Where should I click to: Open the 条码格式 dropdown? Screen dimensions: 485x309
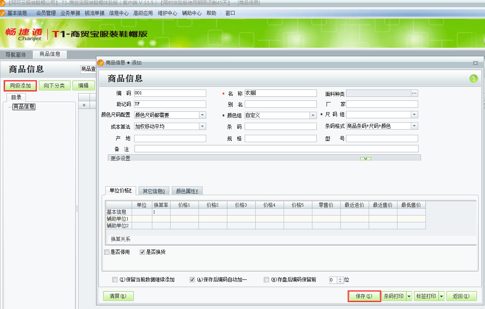(x=414, y=126)
